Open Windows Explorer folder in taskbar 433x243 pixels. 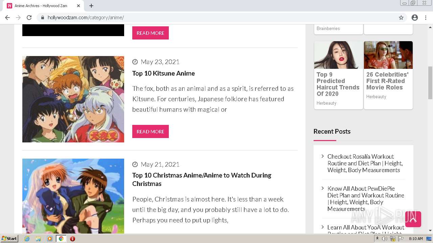(38, 239)
